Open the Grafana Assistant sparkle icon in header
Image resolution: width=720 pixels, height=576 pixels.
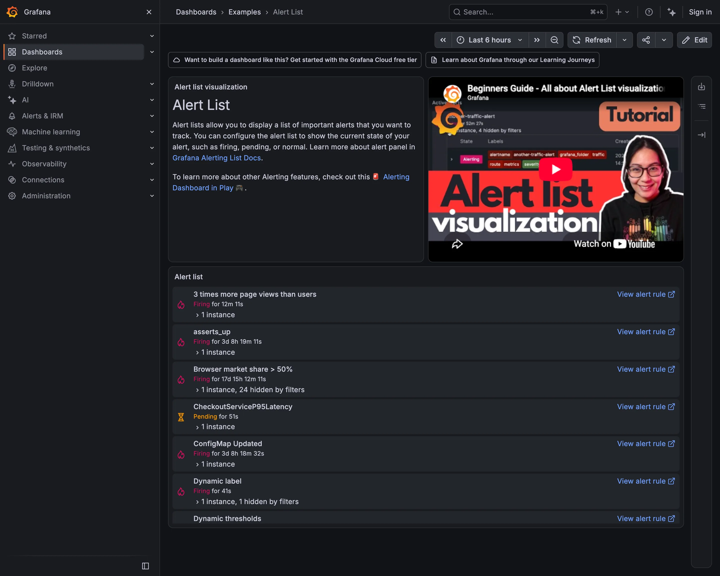pyautogui.click(x=671, y=12)
